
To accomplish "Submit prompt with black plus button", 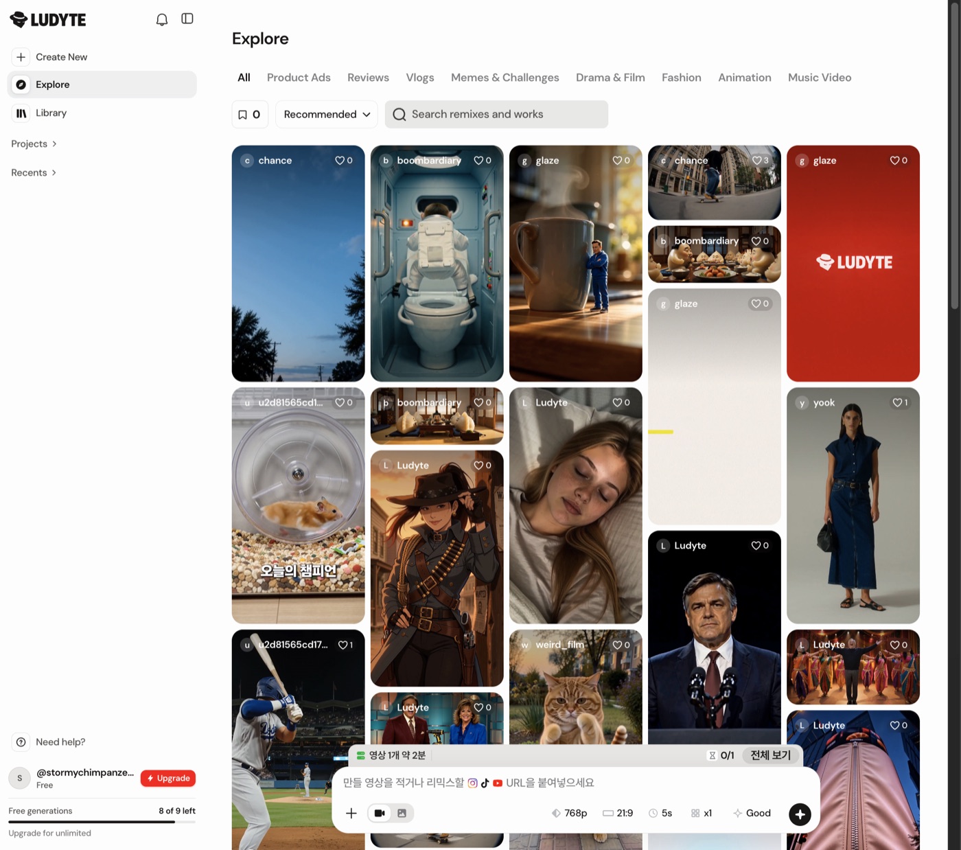I will (800, 814).
